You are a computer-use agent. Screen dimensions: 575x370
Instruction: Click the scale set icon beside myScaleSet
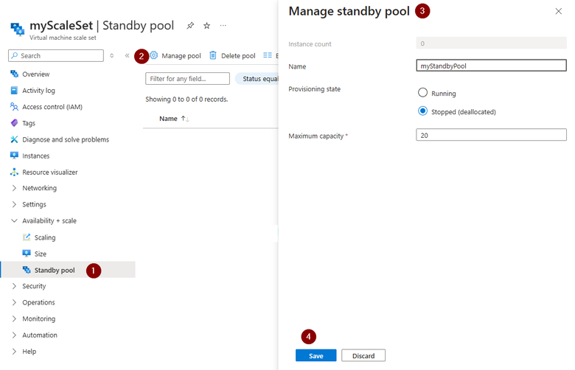[17, 29]
